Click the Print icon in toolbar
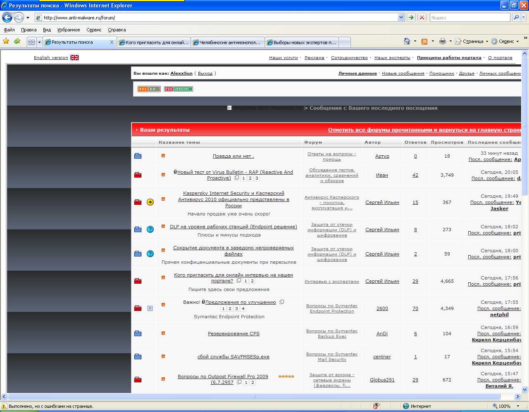The width and height of the screenshot is (529, 412). point(443,41)
